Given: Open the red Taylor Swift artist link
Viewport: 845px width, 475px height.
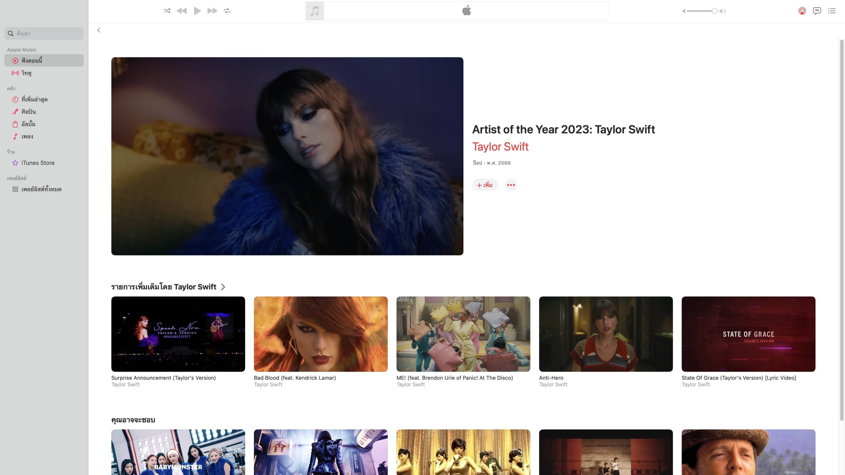Looking at the screenshot, I should (x=500, y=147).
